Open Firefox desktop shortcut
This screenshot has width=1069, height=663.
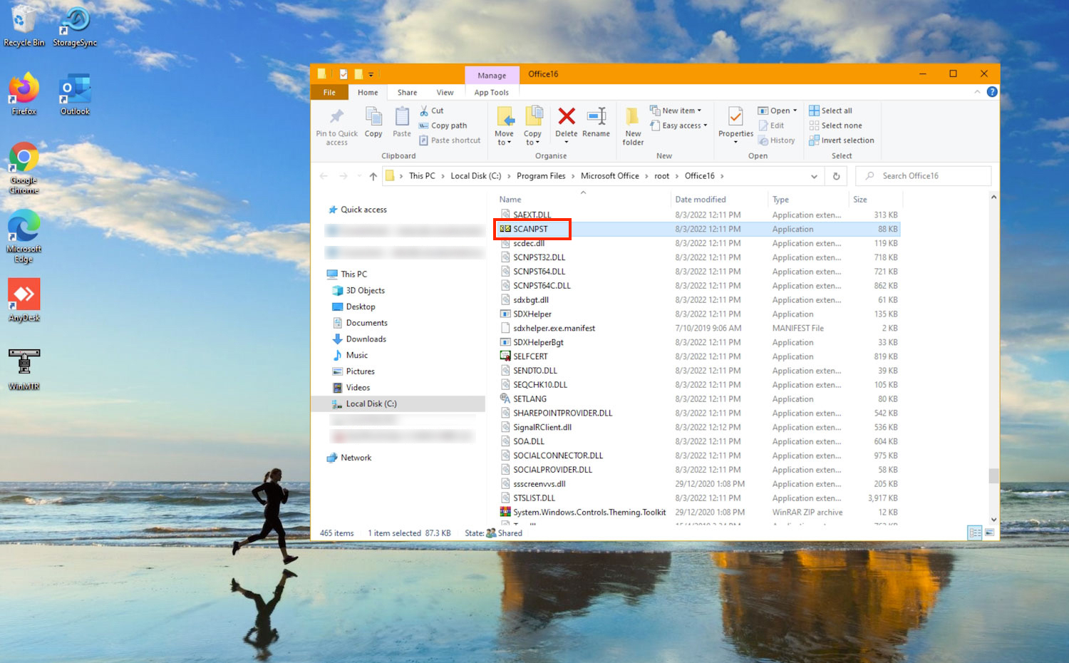click(x=24, y=93)
